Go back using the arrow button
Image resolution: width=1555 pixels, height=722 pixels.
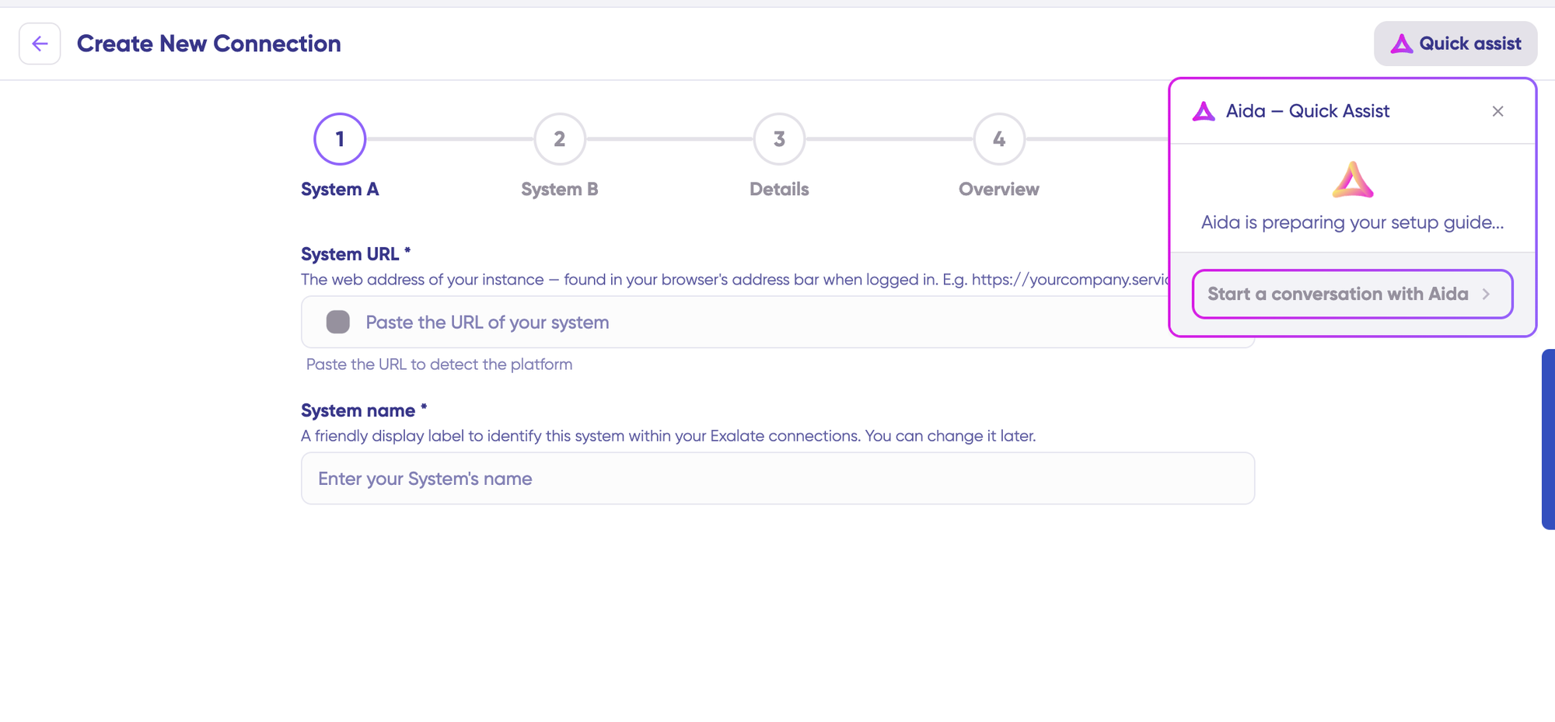40,44
